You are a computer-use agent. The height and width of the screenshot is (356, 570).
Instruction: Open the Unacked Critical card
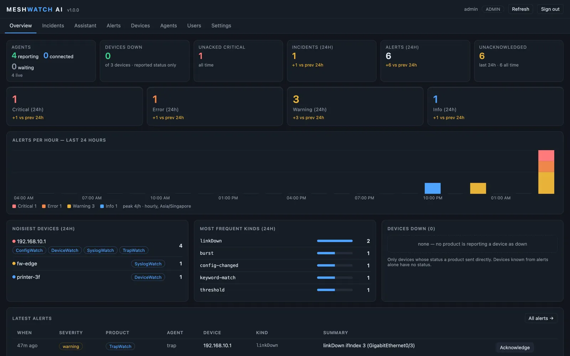click(x=238, y=61)
